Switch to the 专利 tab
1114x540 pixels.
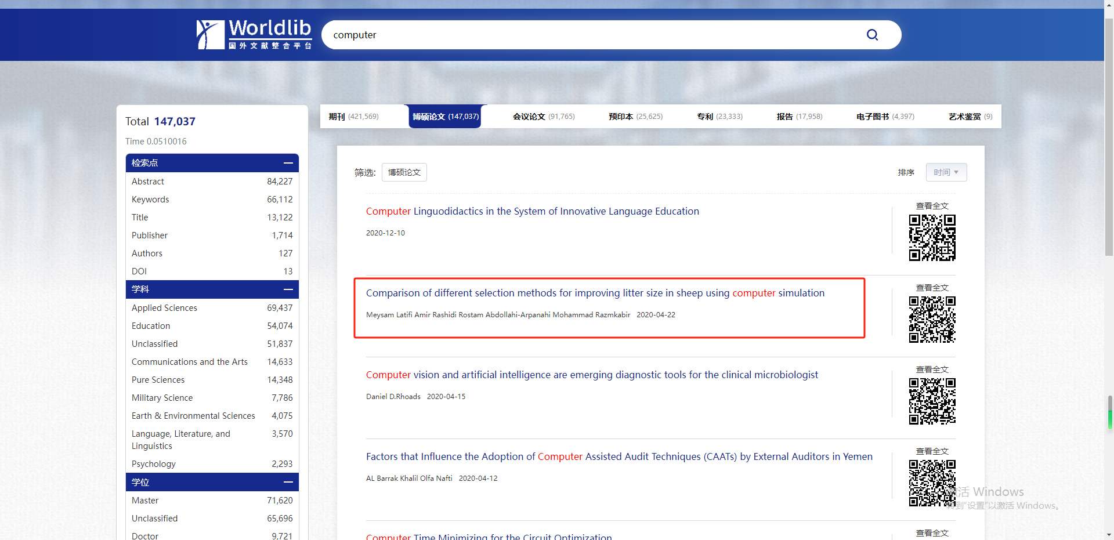[719, 117]
